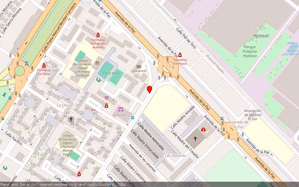Click the kindergarten icon at Colegio Zurbarán
This screenshot has width=299, height=187.
click(x=97, y=63)
